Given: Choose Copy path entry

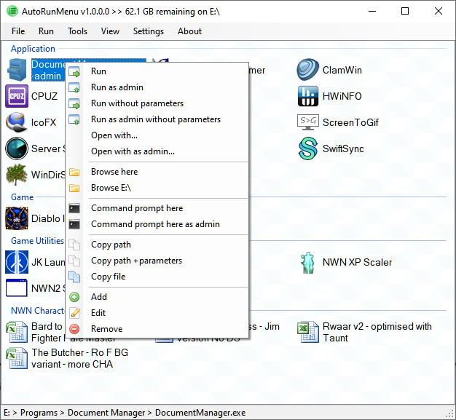Looking at the screenshot, I should (157, 245).
